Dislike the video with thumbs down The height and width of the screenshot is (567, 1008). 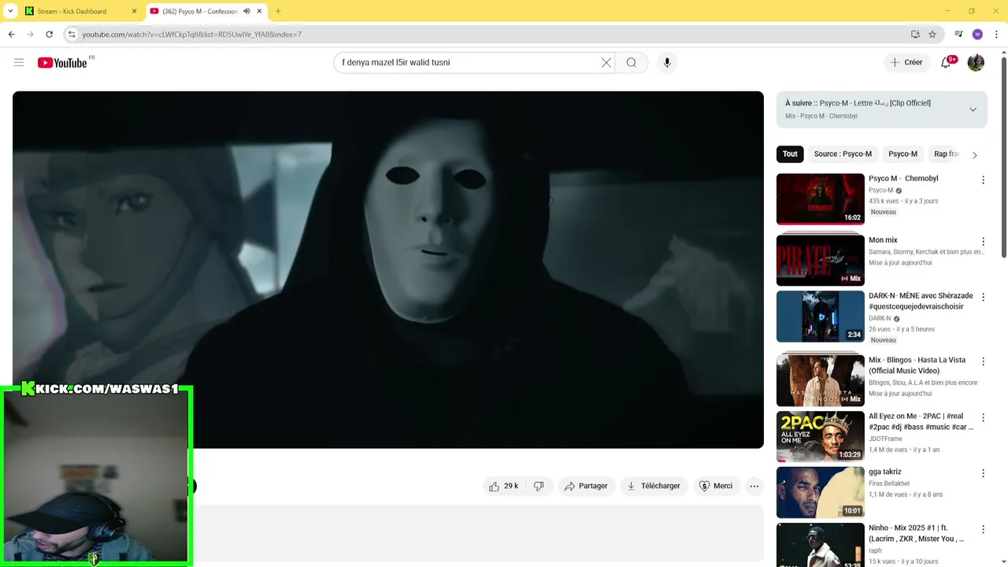pos(539,486)
